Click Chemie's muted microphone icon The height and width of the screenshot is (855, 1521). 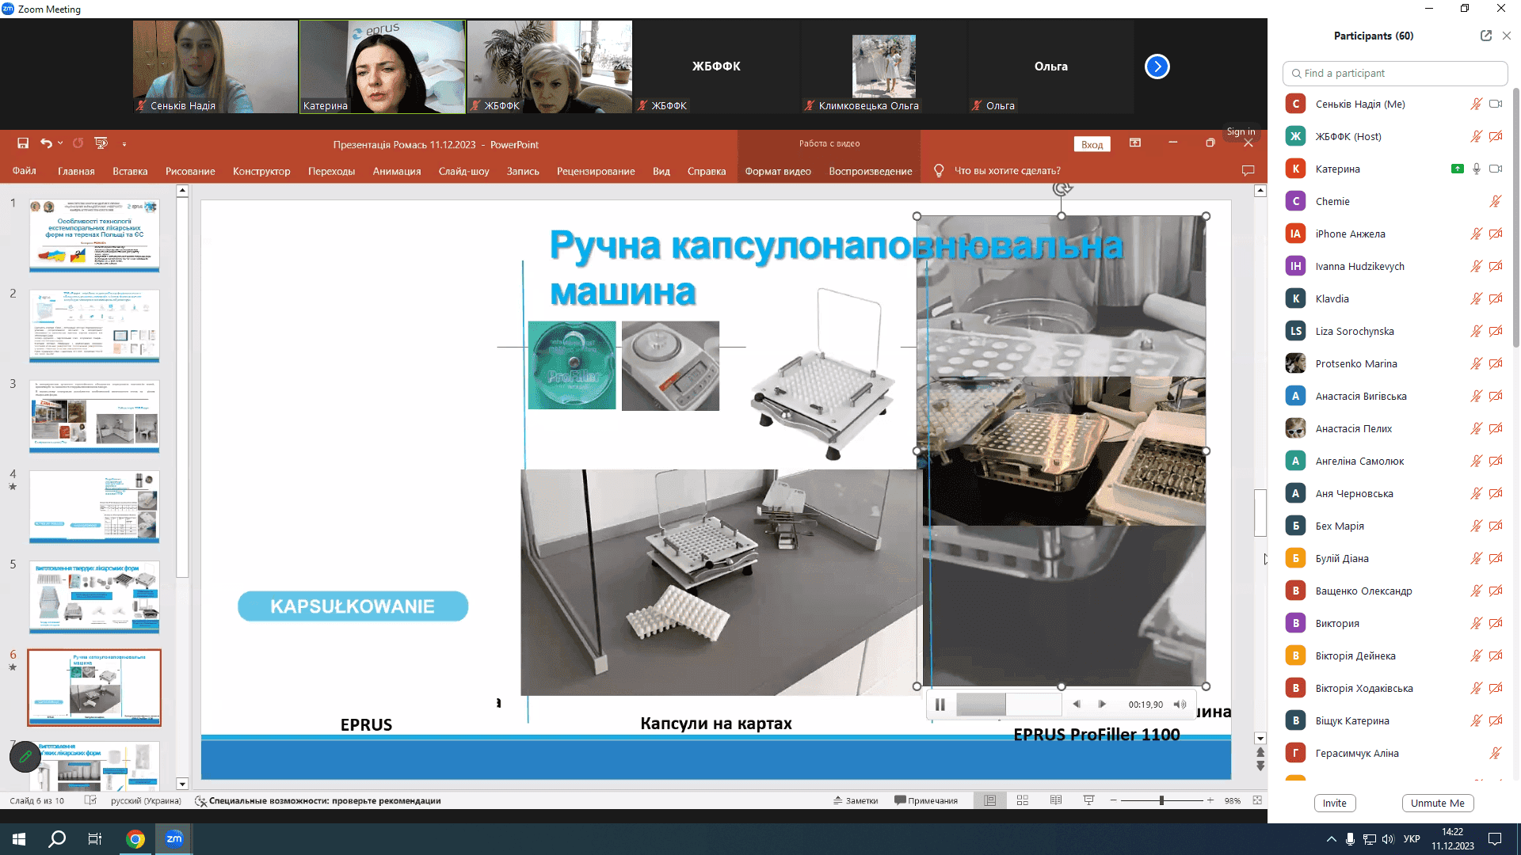pos(1496,201)
